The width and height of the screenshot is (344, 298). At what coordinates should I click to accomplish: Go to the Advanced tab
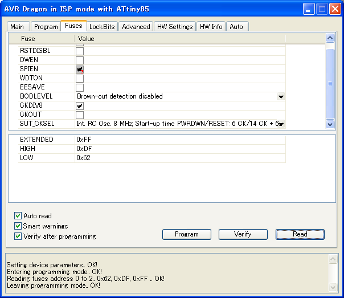tap(136, 27)
